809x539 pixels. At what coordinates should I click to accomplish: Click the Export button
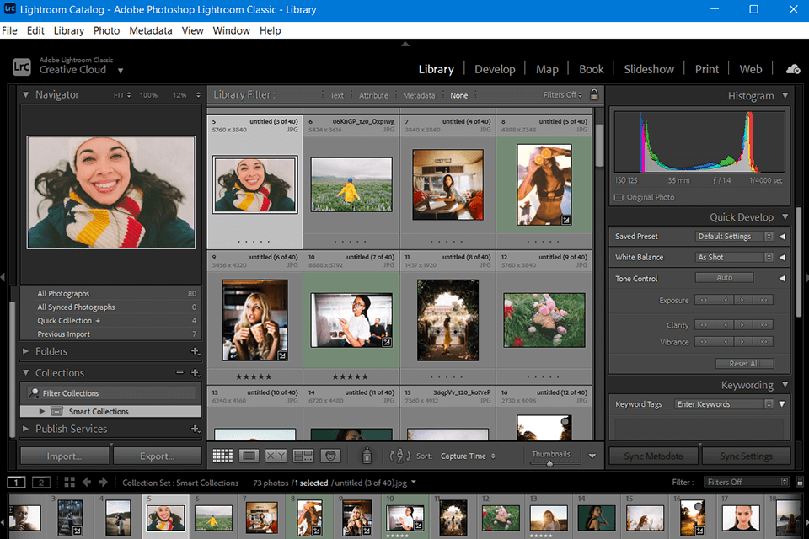158,456
